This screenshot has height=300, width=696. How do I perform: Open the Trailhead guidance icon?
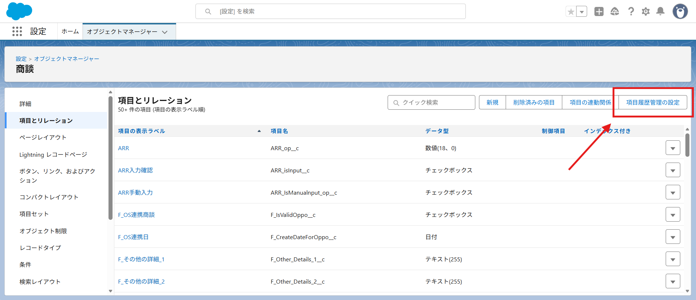pyautogui.click(x=615, y=12)
